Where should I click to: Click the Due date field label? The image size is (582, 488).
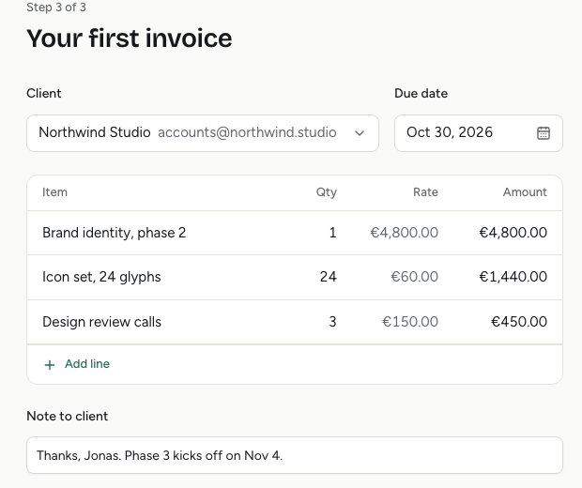point(421,93)
